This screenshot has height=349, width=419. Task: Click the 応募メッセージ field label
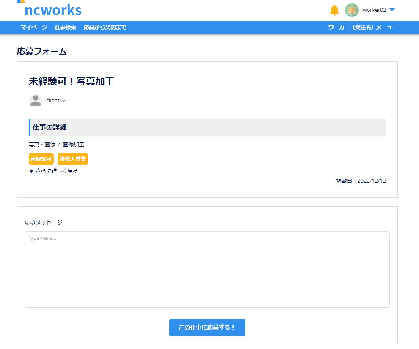click(x=44, y=223)
